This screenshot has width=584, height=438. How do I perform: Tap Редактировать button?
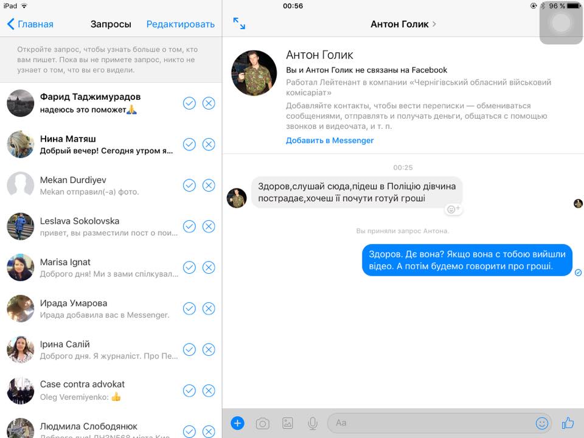coord(180,24)
